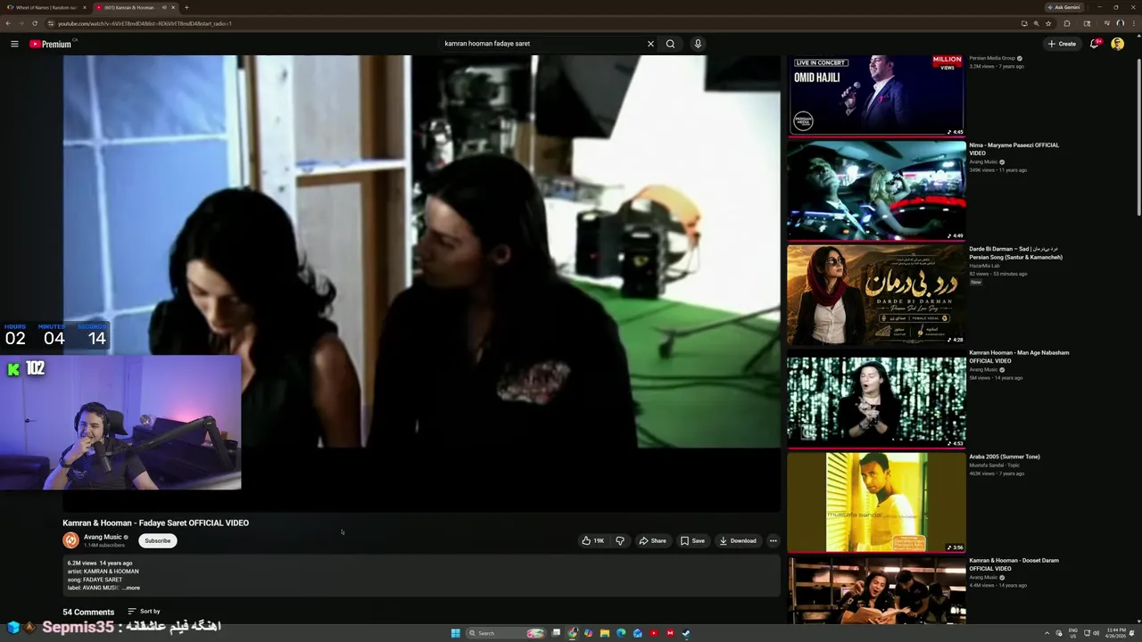This screenshot has height=642, width=1142.
Task: Open 'Kamran Hooman - Man Age Nabasham' title
Action: 1019,357
